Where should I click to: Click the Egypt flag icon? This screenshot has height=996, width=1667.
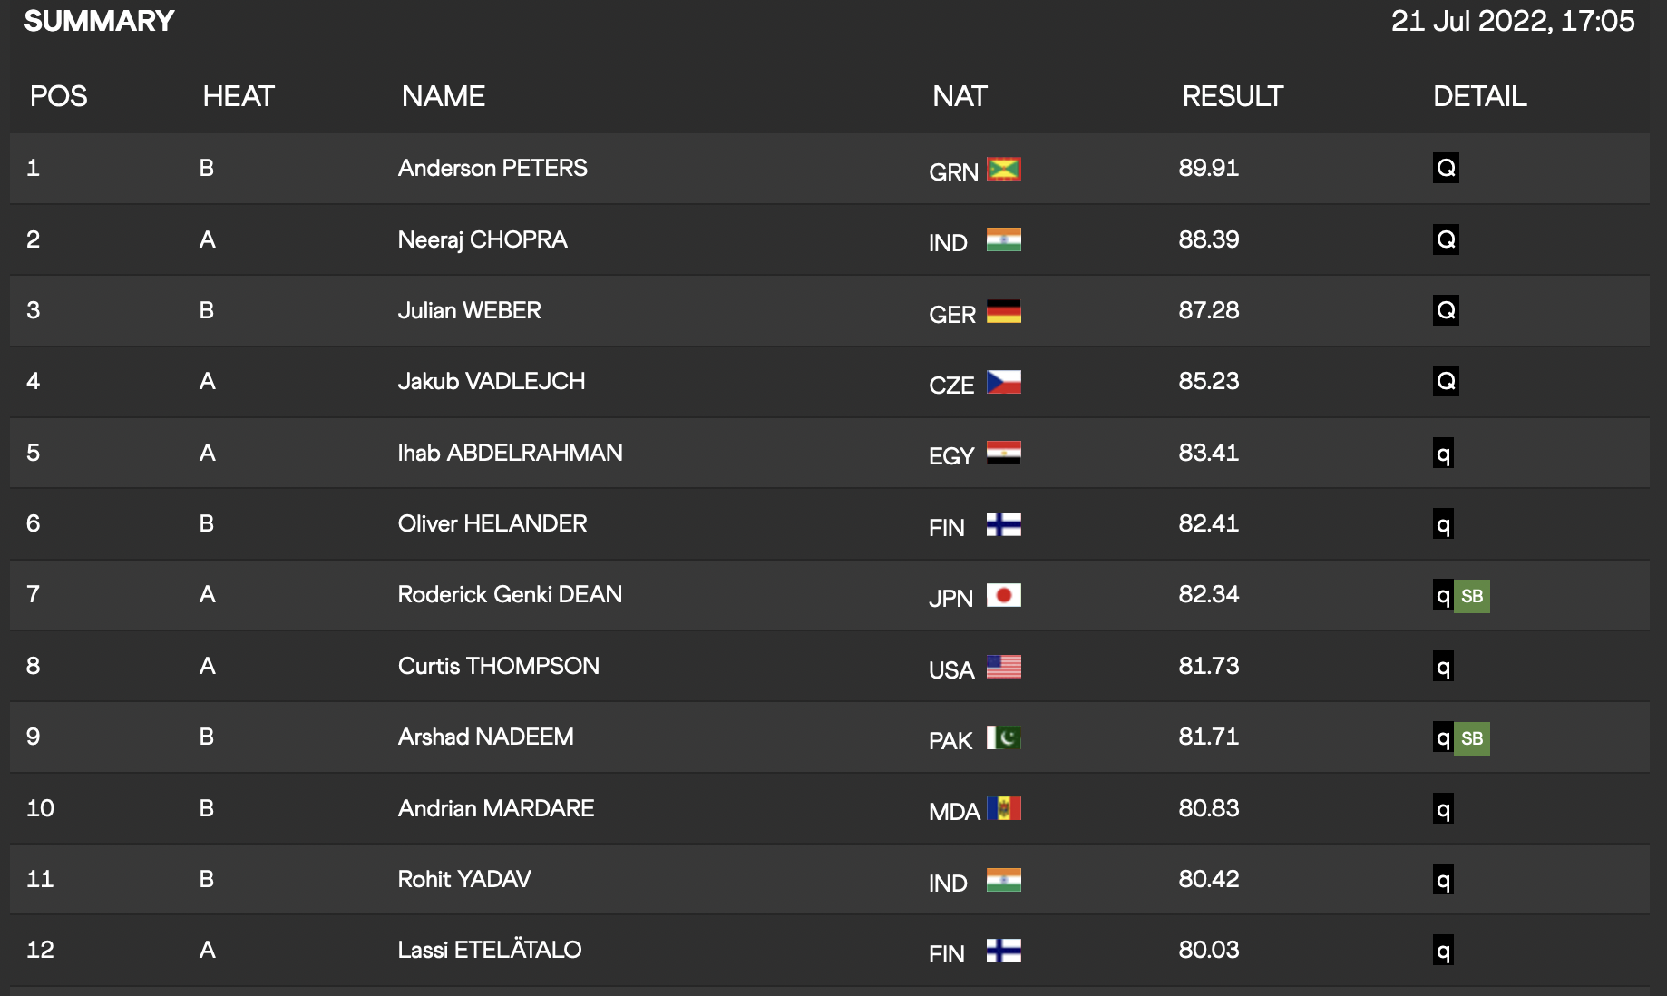coord(1003,453)
